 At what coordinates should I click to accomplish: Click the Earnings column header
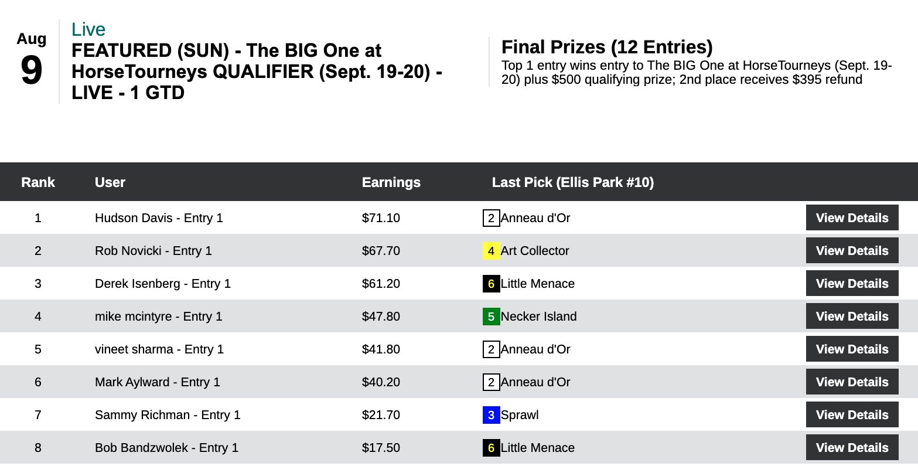tap(391, 182)
